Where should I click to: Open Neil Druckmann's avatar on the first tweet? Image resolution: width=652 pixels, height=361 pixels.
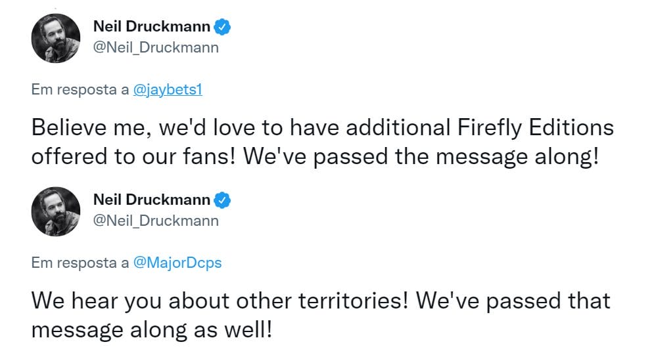56,38
